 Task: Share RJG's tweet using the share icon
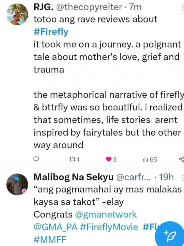tap(181, 159)
